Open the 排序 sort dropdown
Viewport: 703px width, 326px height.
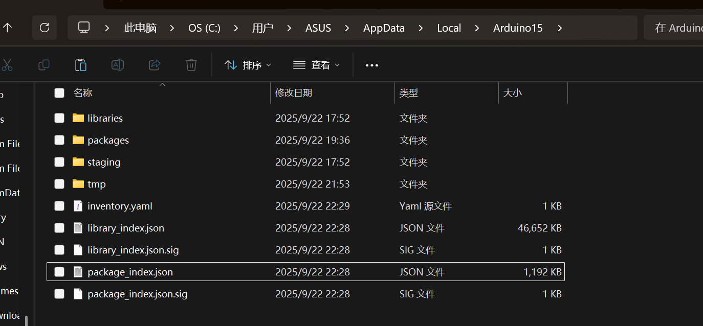click(248, 65)
